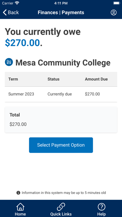Tap the Term column header
The height and width of the screenshot is (217, 122).
(13, 79)
